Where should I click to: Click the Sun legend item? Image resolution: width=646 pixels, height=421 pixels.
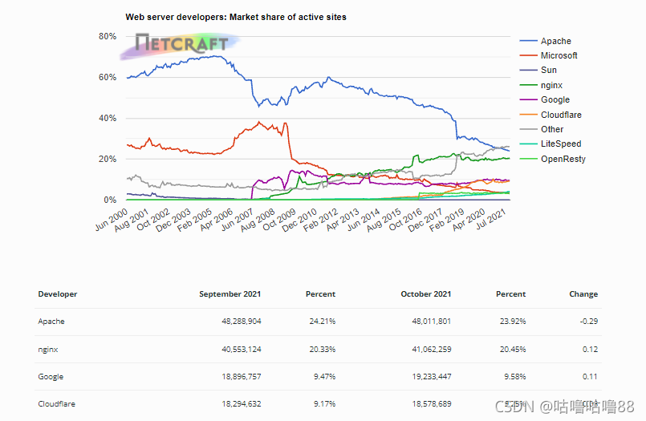(538, 70)
